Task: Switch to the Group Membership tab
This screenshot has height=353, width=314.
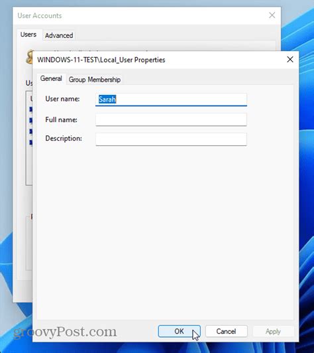Action: coord(95,80)
